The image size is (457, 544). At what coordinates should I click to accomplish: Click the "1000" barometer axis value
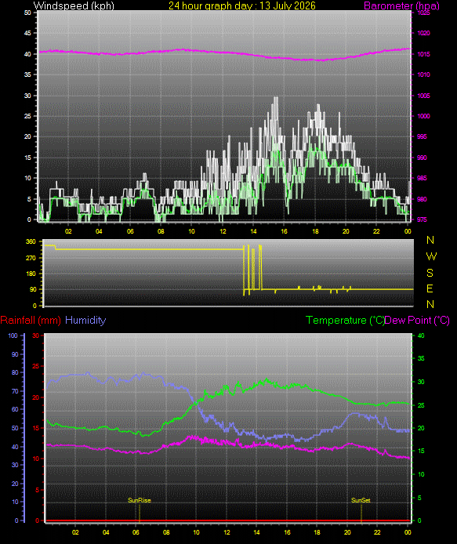click(423, 116)
